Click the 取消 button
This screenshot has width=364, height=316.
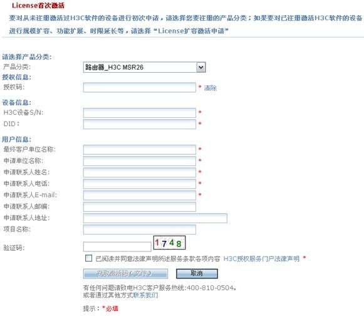(x=197, y=274)
